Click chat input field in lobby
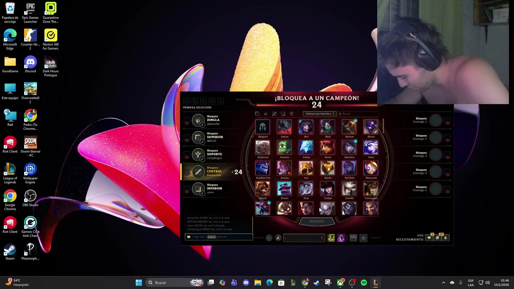The image size is (514, 289). point(219,237)
